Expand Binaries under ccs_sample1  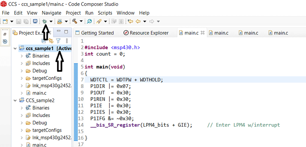(x=22, y=56)
